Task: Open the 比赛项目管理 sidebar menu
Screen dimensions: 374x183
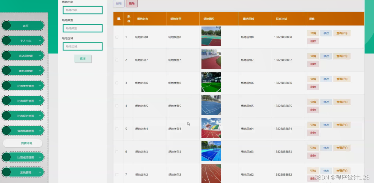Action: pyautogui.click(x=23, y=101)
